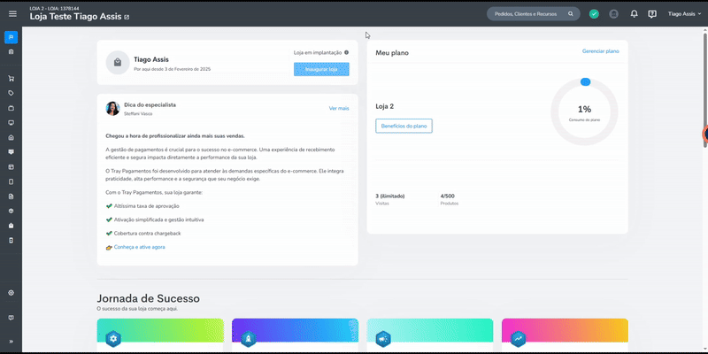Click the Ativação simplificada e gestão intuitiva line
Screen dimensions: 708x354
click(158, 219)
